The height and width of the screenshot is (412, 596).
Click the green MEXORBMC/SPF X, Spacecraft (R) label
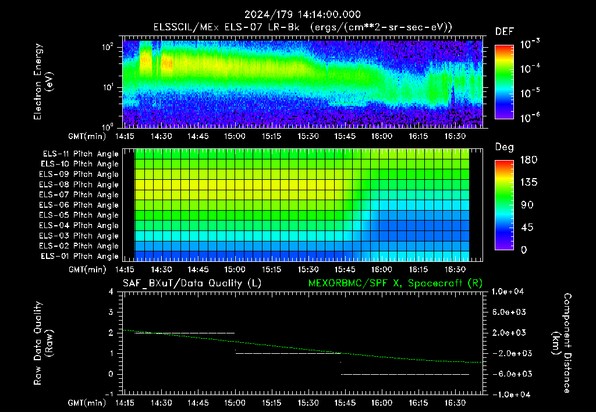395,283
